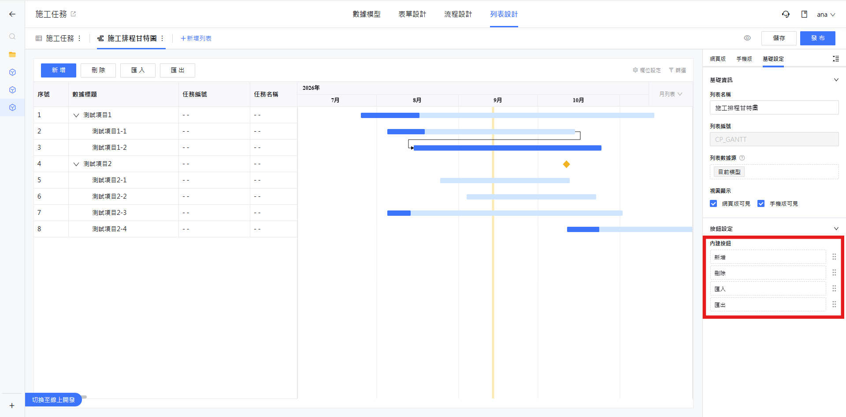
Task: Grab the drag handle for 匯入 button row
Action: pos(834,288)
